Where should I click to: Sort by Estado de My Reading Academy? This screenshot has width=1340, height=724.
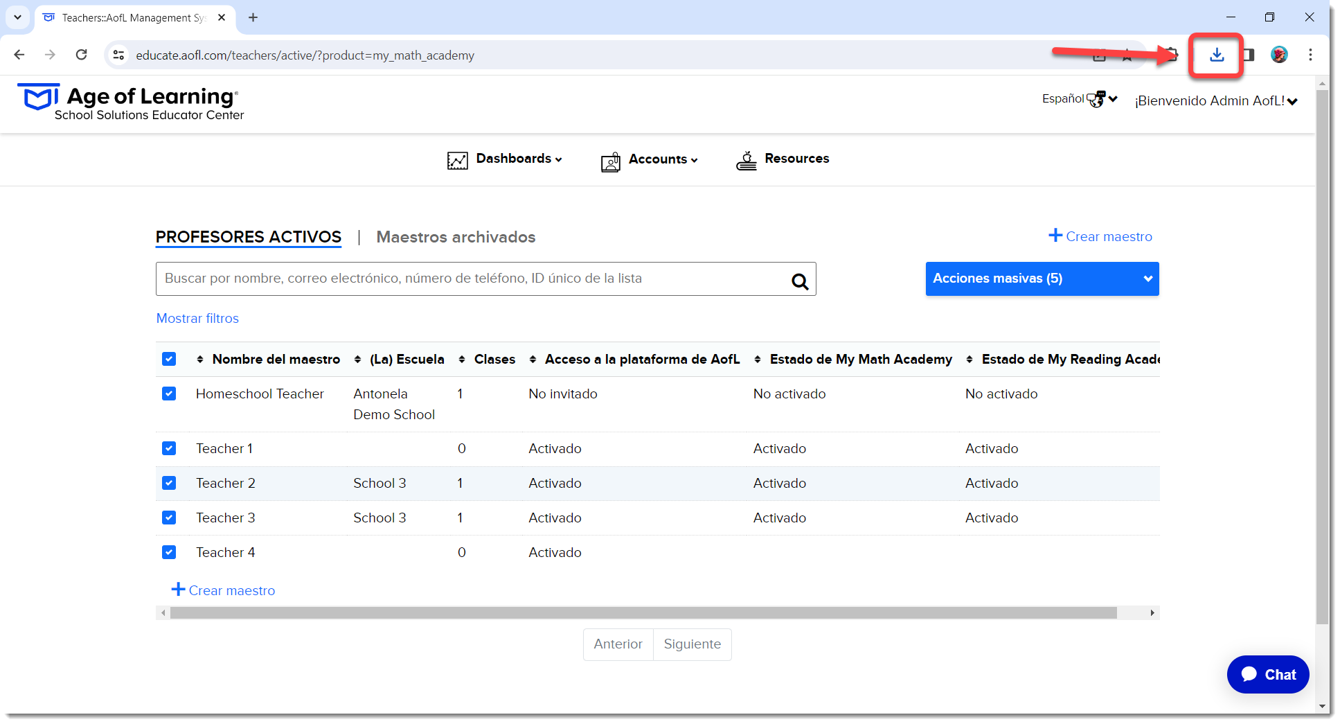970,360
